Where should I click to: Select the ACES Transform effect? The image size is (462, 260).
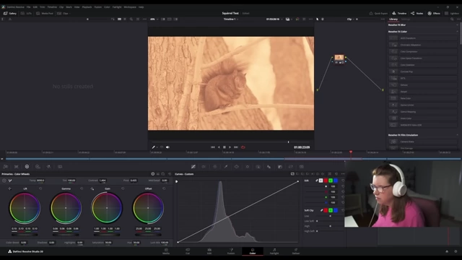[x=423, y=38]
